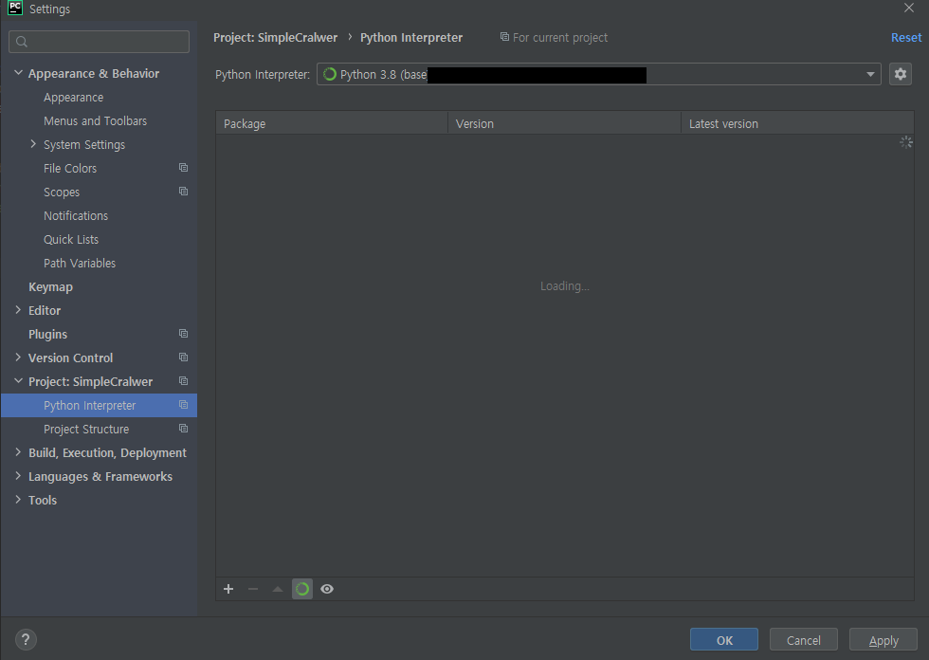The height and width of the screenshot is (660, 929).
Task: Click project-level icon beside File Colors
Action: (x=184, y=168)
